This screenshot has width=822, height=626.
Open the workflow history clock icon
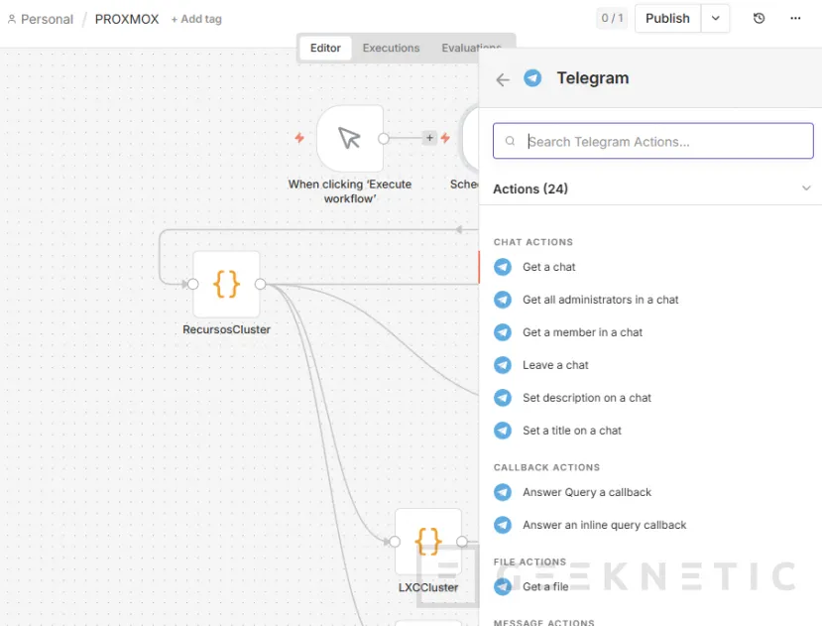pyautogui.click(x=759, y=18)
